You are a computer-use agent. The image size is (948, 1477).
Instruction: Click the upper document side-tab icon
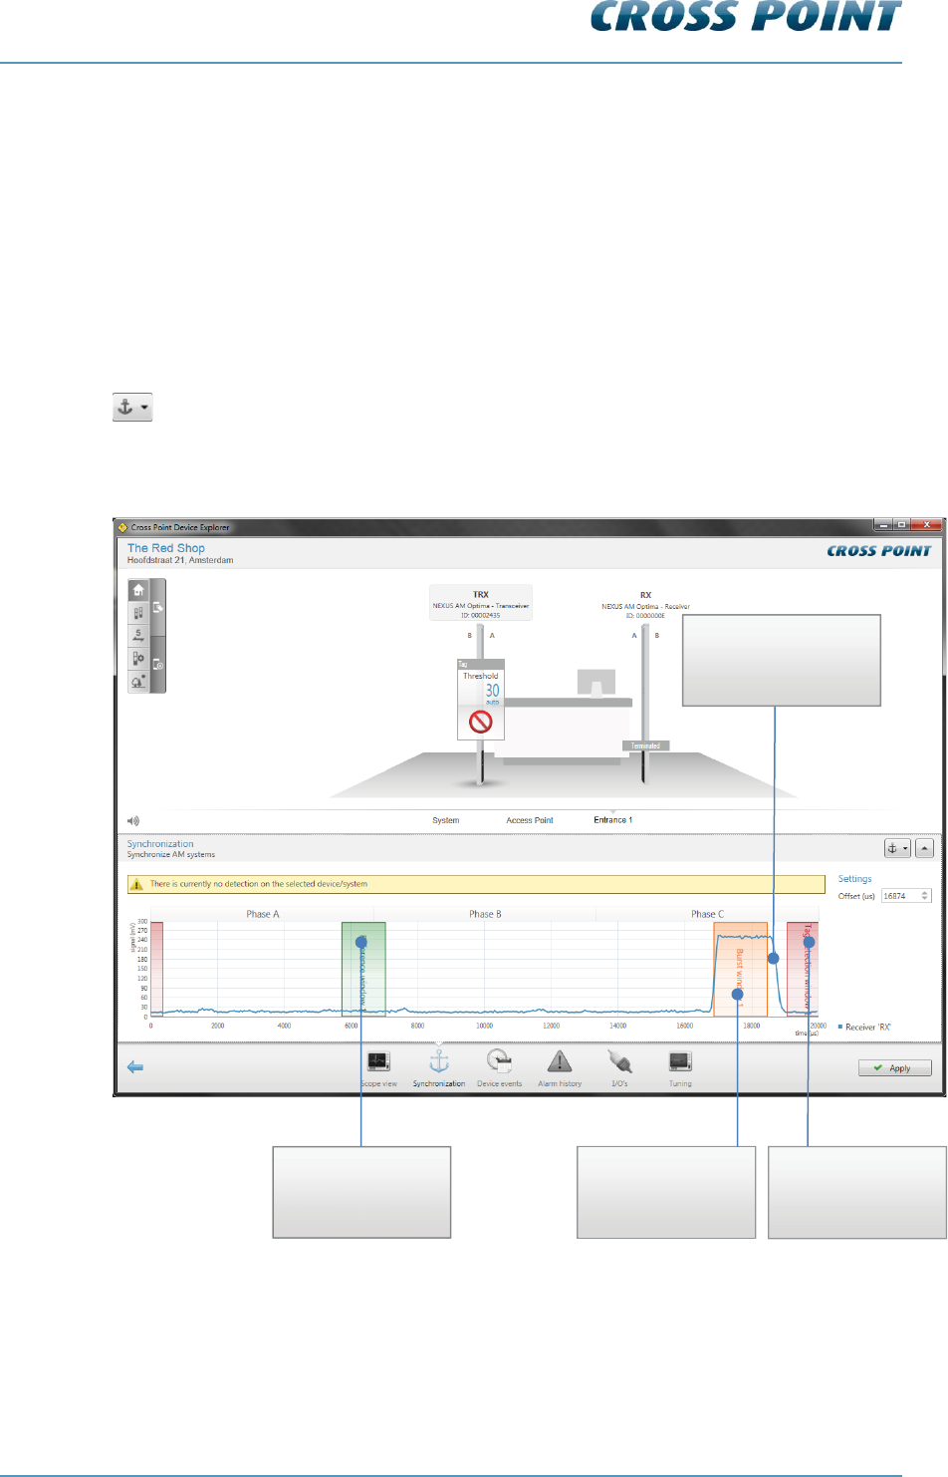pos(157,607)
